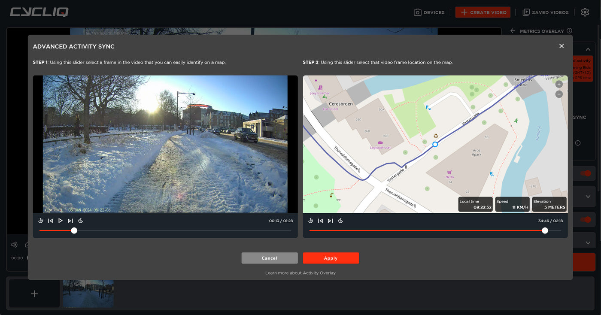The image size is (601, 315).
Task: Play the Step 1 video preview
Action: pyautogui.click(x=61, y=220)
